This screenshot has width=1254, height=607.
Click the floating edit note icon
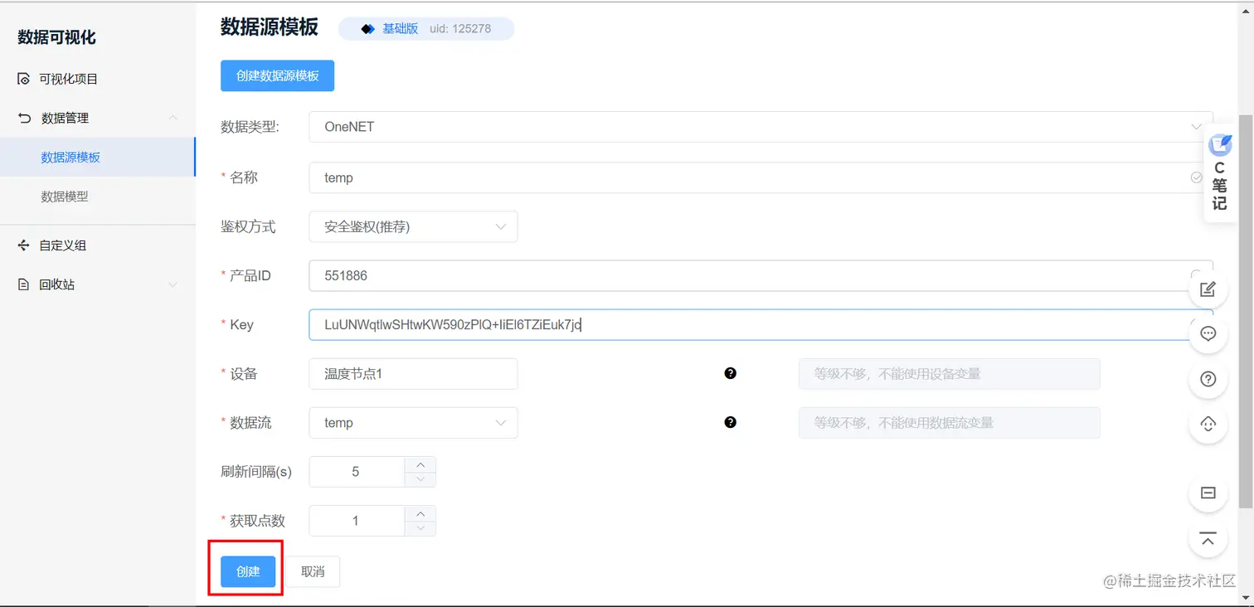[1208, 289]
